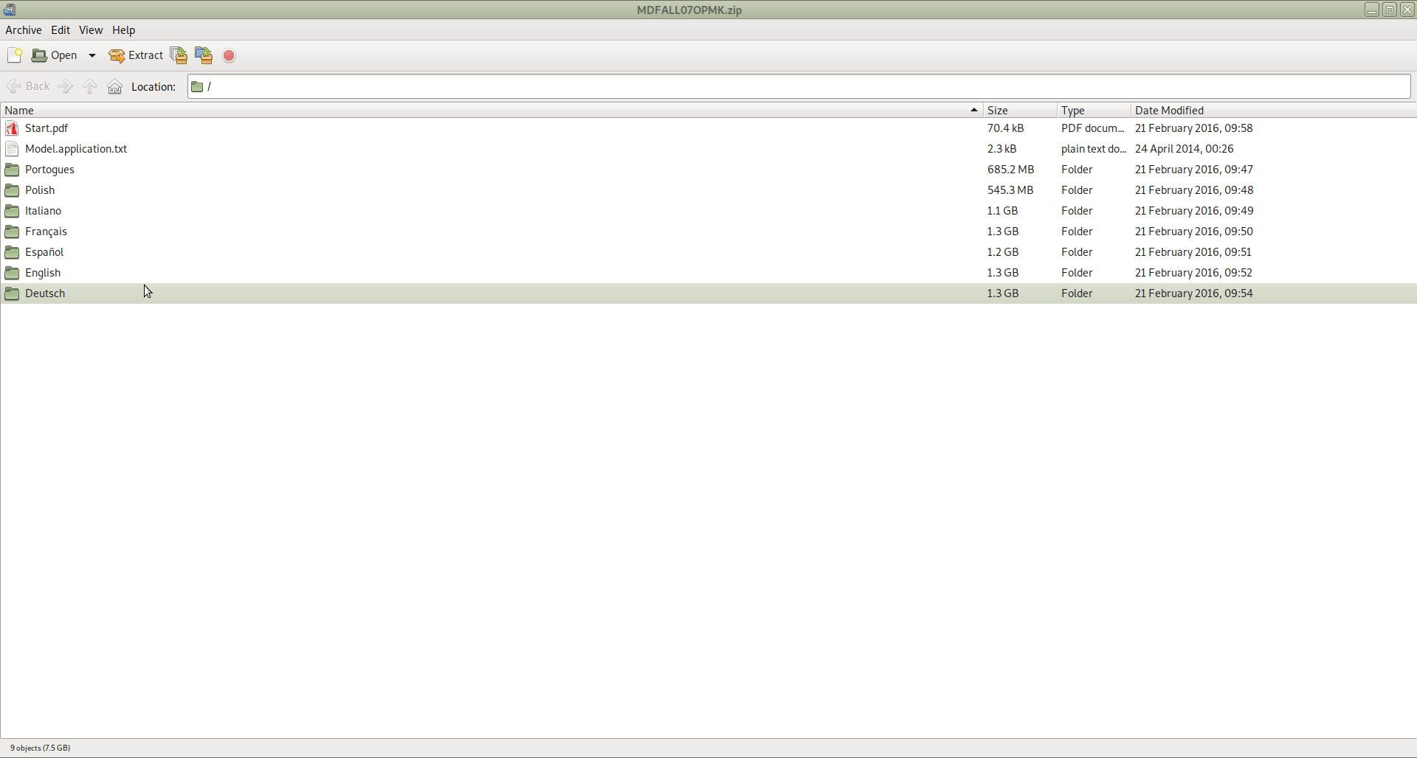Image resolution: width=1417 pixels, height=758 pixels.
Task: Click the Polish folder name
Action: (x=40, y=190)
